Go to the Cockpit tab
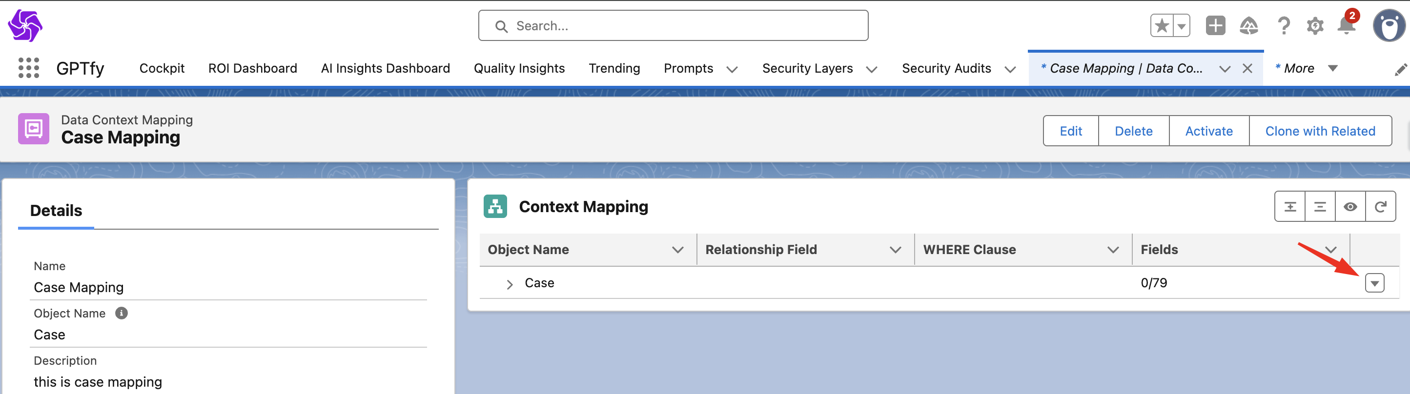The image size is (1410, 394). (x=162, y=68)
